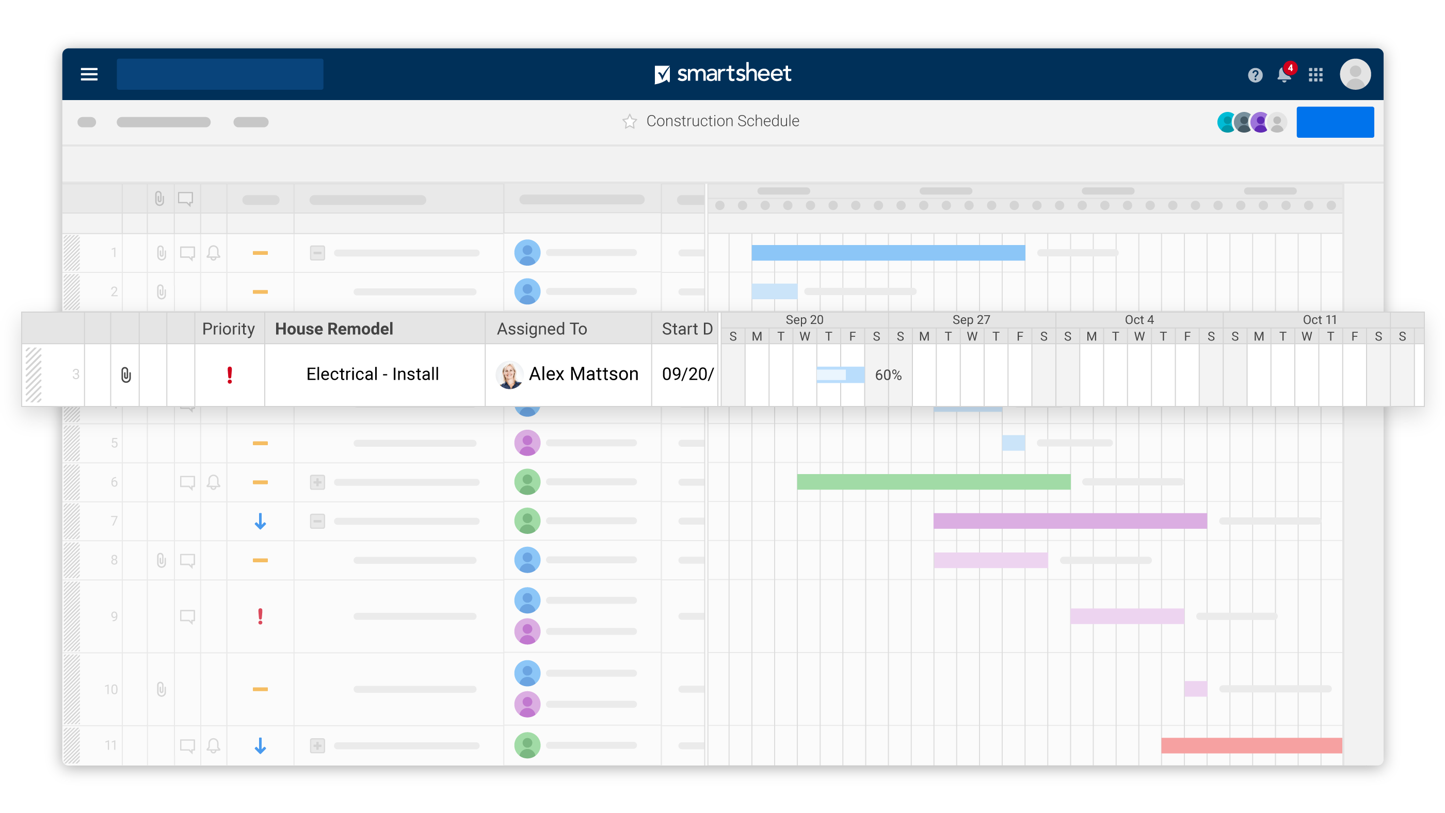Click the blue button beside collaborator avatars
This screenshot has width=1445, height=813.
1335,122
